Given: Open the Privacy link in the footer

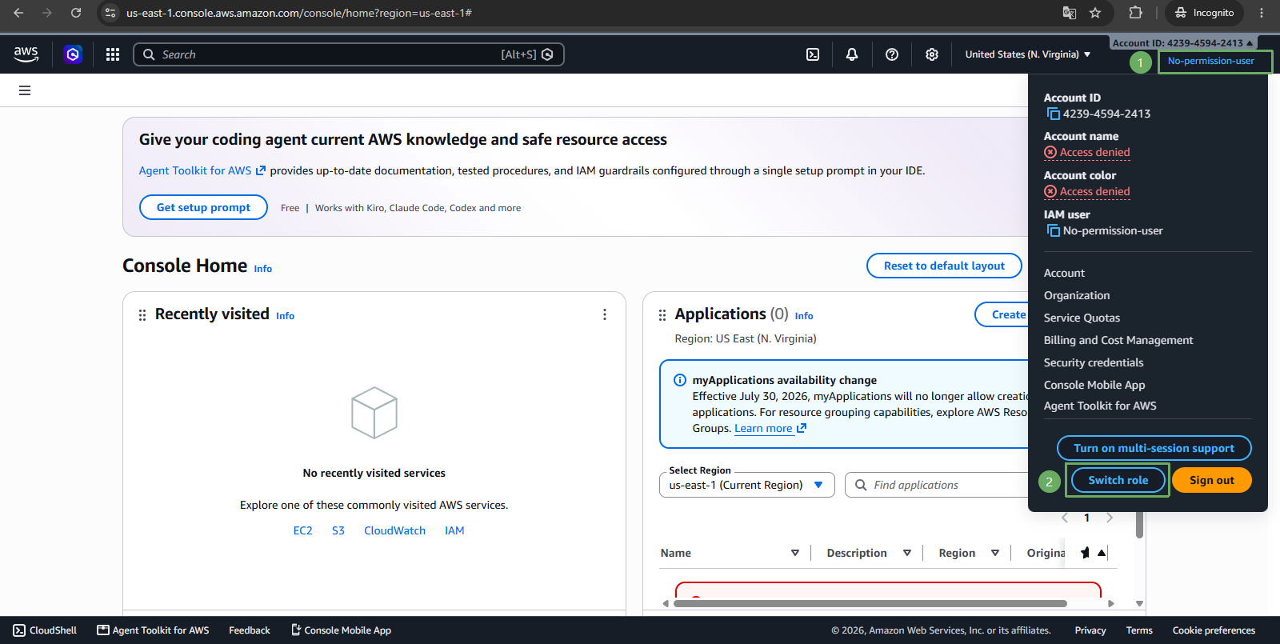Looking at the screenshot, I should [x=1090, y=630].
